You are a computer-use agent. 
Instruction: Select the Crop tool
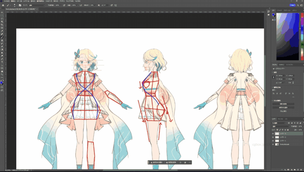click(x=2, y=25)
